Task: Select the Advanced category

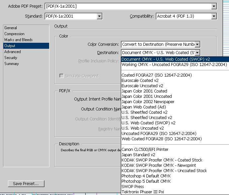Action: click(x=26, y=52)
